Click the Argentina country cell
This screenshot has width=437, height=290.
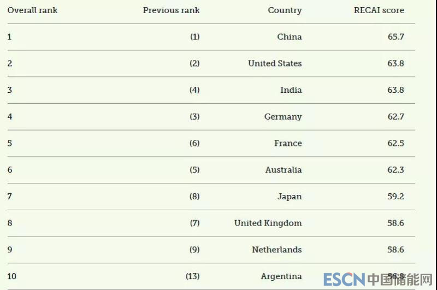point(281,276)
